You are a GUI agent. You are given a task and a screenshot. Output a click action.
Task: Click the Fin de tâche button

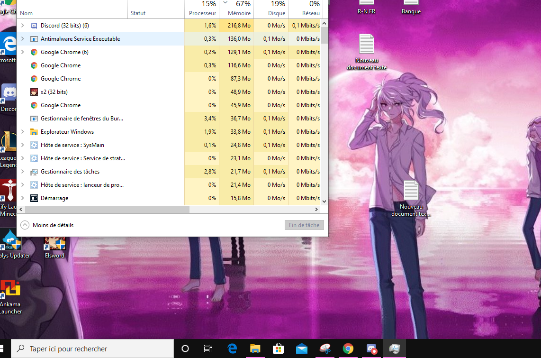tap(304, 225)
